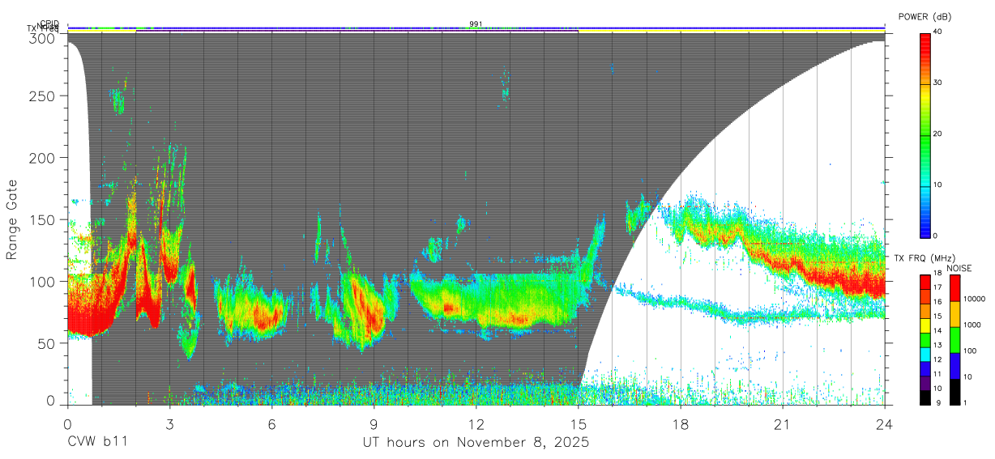Image resolution: width=995 pixels, height=459 pixels.
Task: Select the 30 tick on the POWER scale
Action: [938, 83]
